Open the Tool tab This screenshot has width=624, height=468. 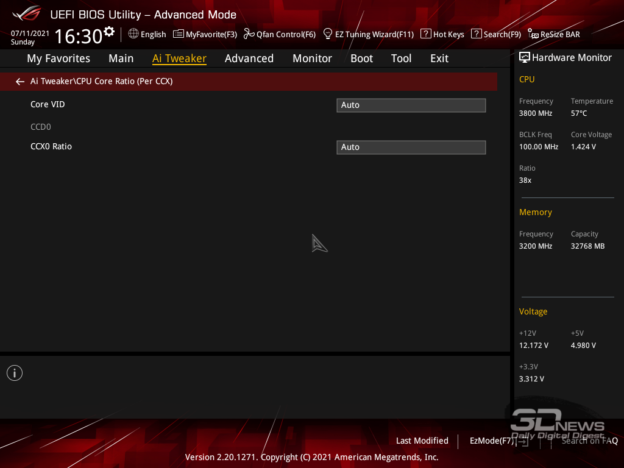(401, 58)
